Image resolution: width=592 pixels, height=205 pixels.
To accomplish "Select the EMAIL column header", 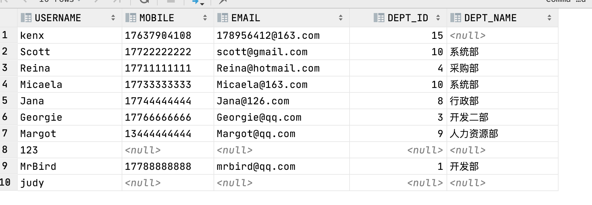I will 282,18.
